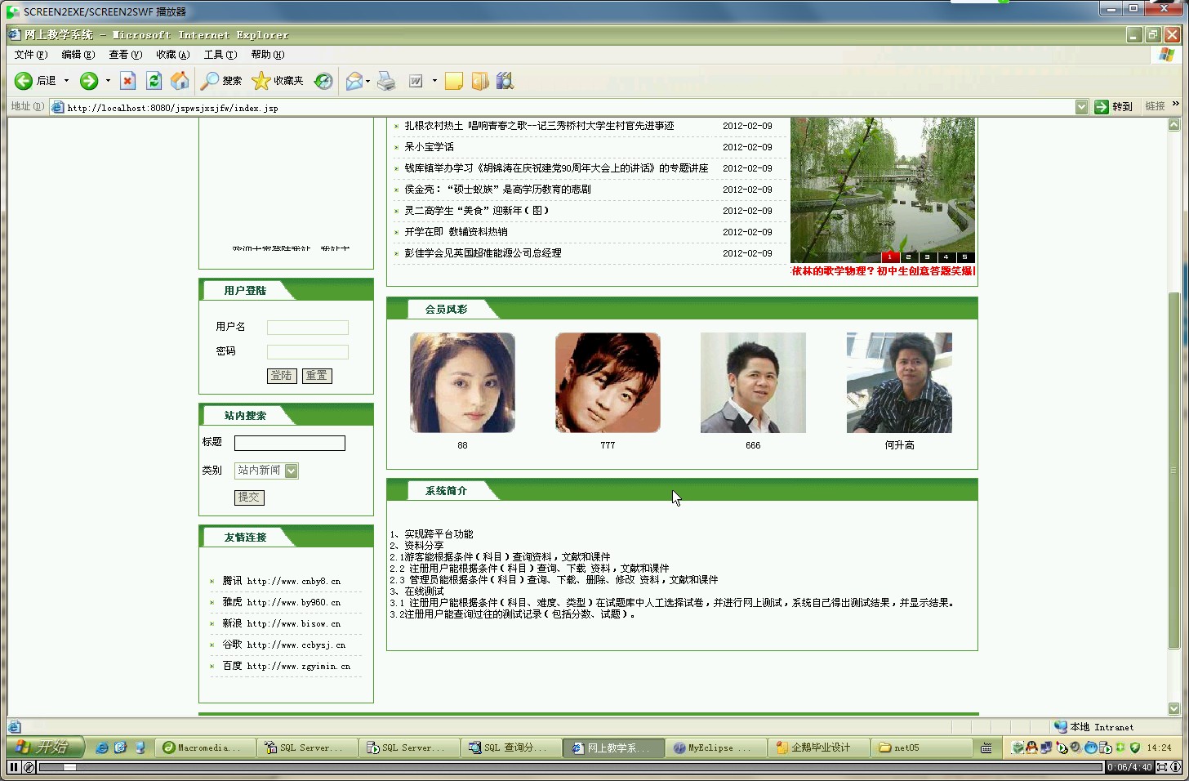Open news link 开学在即 教辅资料热销
1189x781 pixels.
coord(456,232)
